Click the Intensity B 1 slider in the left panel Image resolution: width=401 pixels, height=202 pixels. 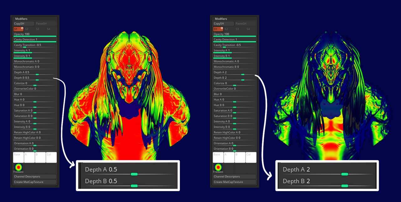pos(35,56)
